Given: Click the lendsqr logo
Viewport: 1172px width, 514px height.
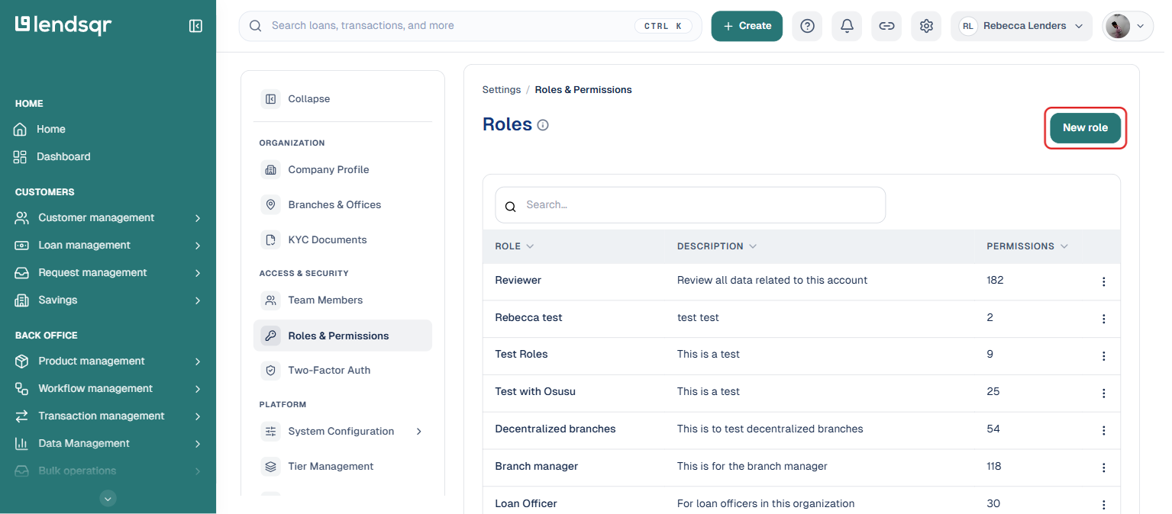Looking at the screenshot, I should pyautogui.click(x=63, y=25).
